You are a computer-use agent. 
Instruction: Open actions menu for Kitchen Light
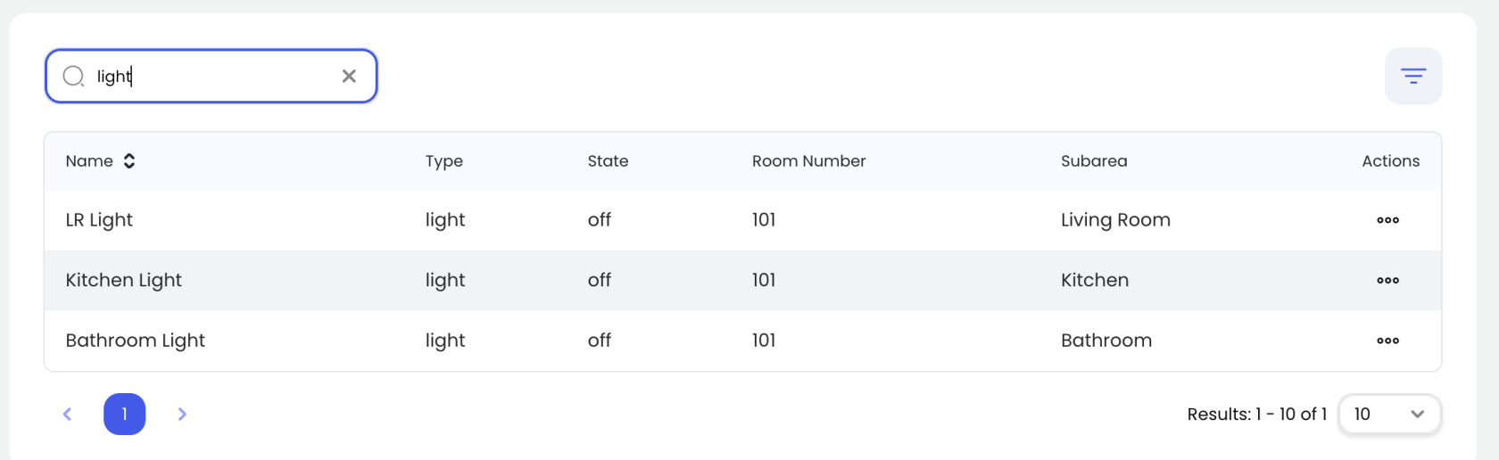pyautogui.click(x=1387, y=280)
